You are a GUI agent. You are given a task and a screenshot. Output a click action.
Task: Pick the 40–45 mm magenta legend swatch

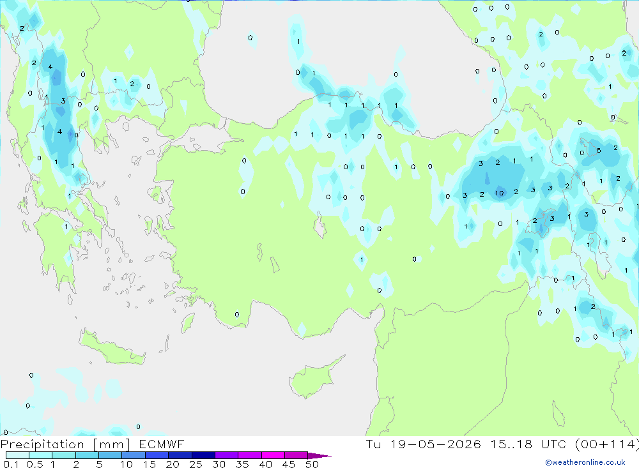point(273,455)
